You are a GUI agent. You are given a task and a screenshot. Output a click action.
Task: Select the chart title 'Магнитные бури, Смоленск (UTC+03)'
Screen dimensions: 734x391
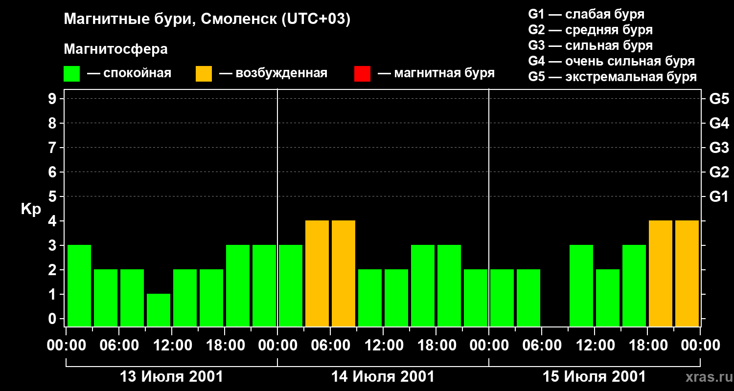coord(207,20)
